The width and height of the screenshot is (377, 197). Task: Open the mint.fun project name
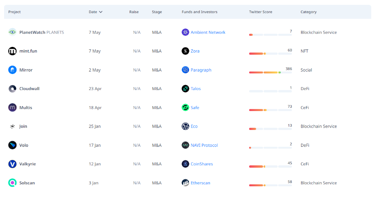click(28, 51)
